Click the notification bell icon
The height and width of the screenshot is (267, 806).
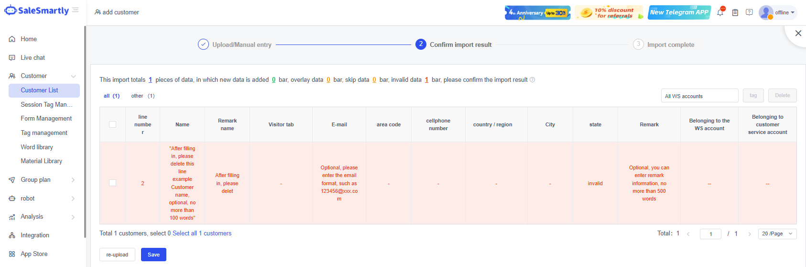point(720,12)
